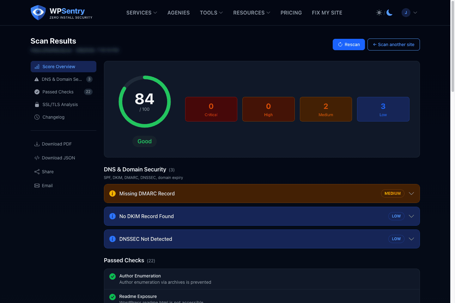Switch to dark mode moon icon
Image resolution: width=455 pixels, height=303 pixels.
coord(390,13)
